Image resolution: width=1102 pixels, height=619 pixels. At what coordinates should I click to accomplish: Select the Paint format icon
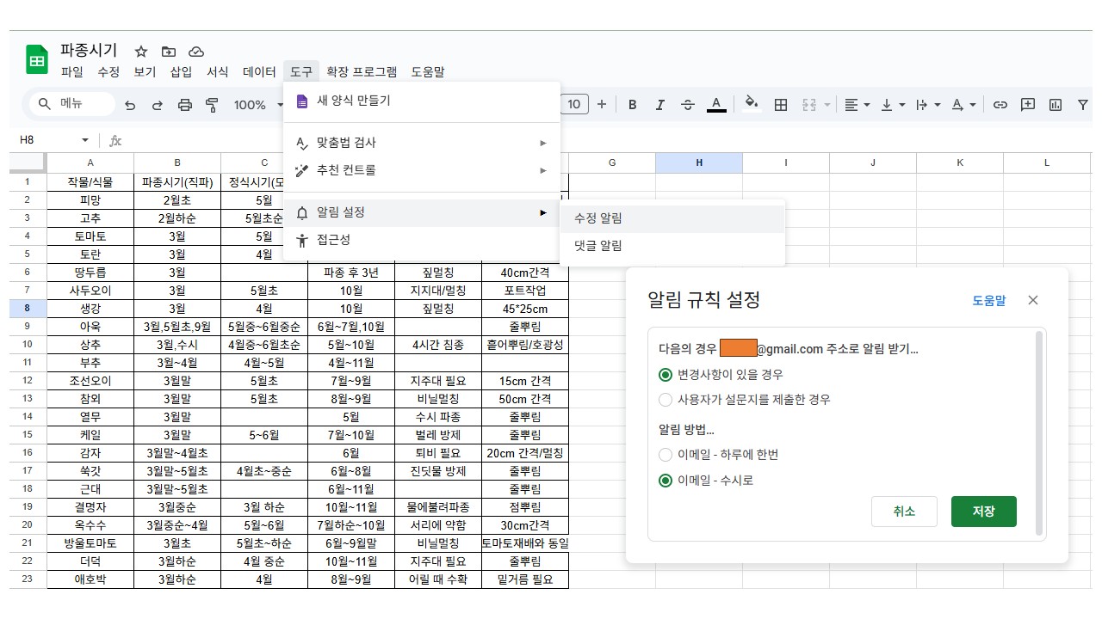(213, 104)
